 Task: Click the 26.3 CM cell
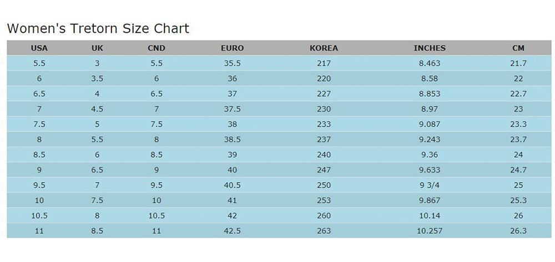pyautogui.click(x=518, y=230)
